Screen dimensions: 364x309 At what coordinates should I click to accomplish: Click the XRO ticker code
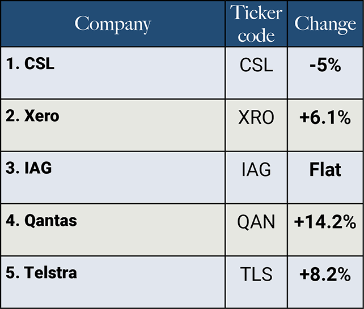(256, 117)
